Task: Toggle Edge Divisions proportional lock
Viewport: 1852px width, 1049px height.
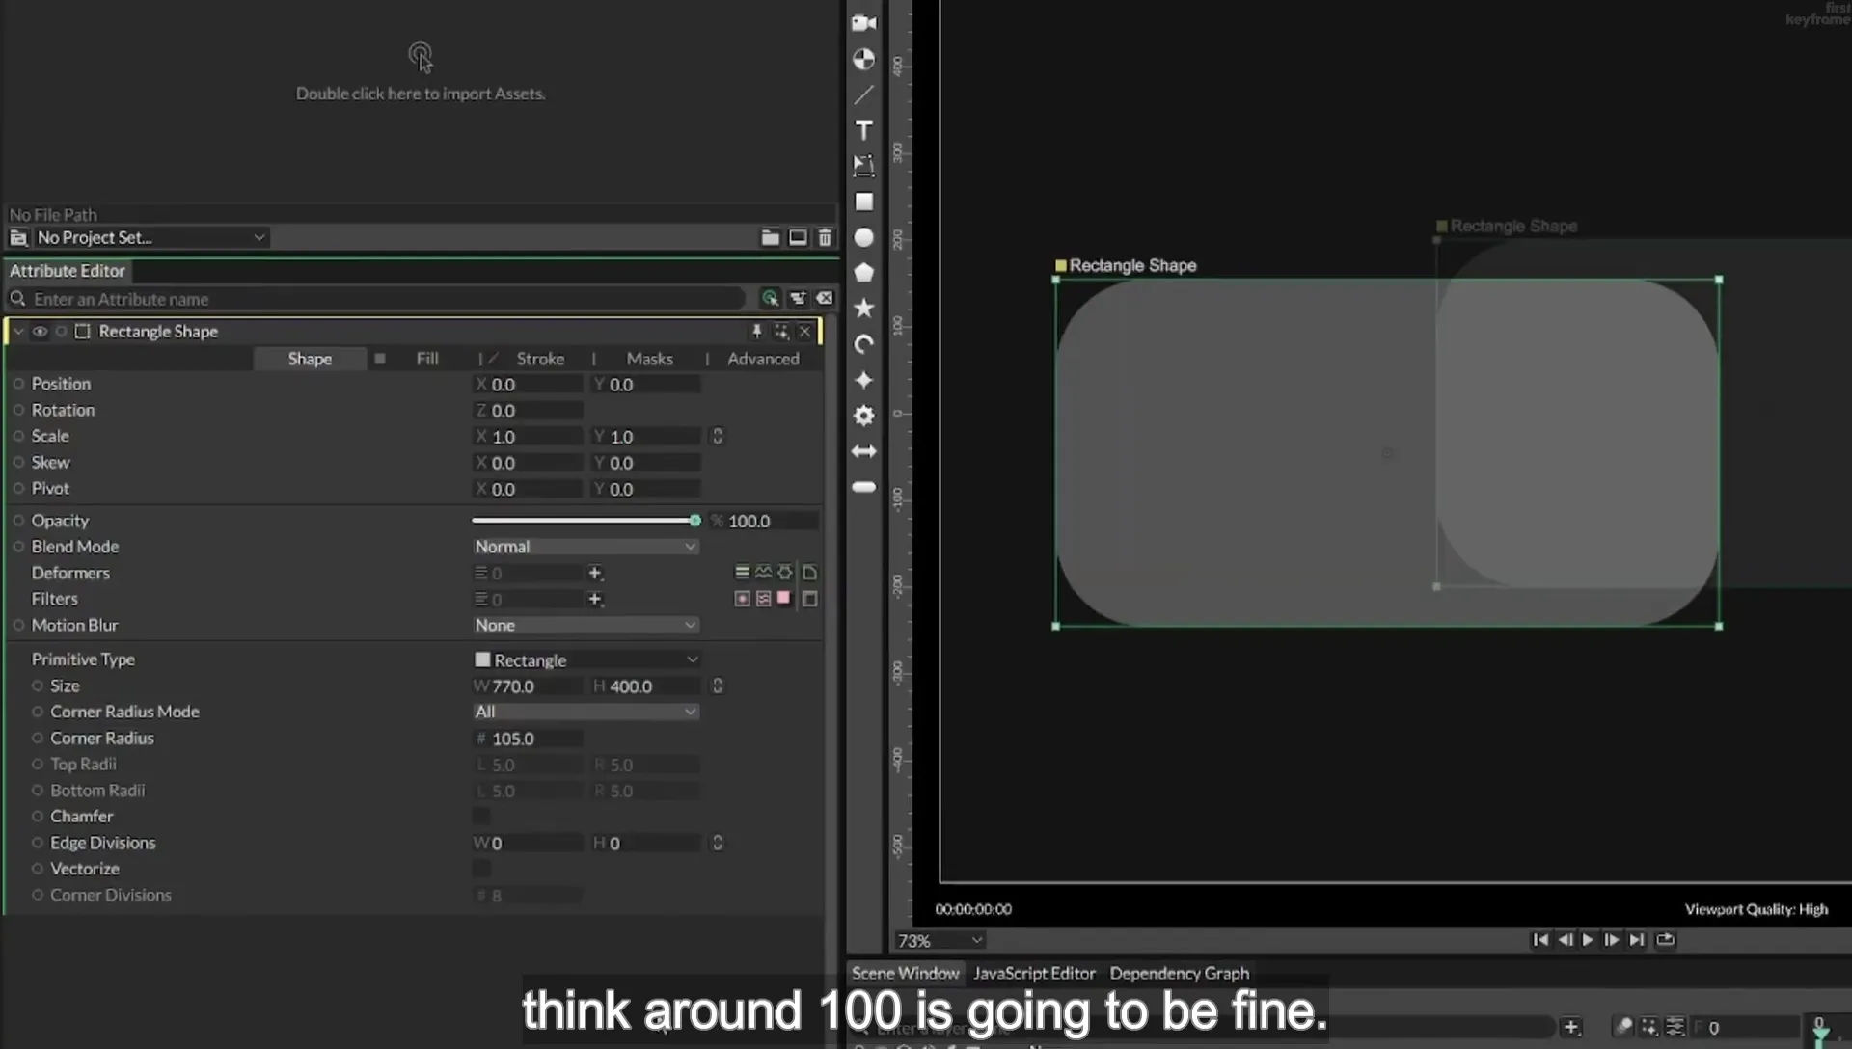Action: (717, 843)
